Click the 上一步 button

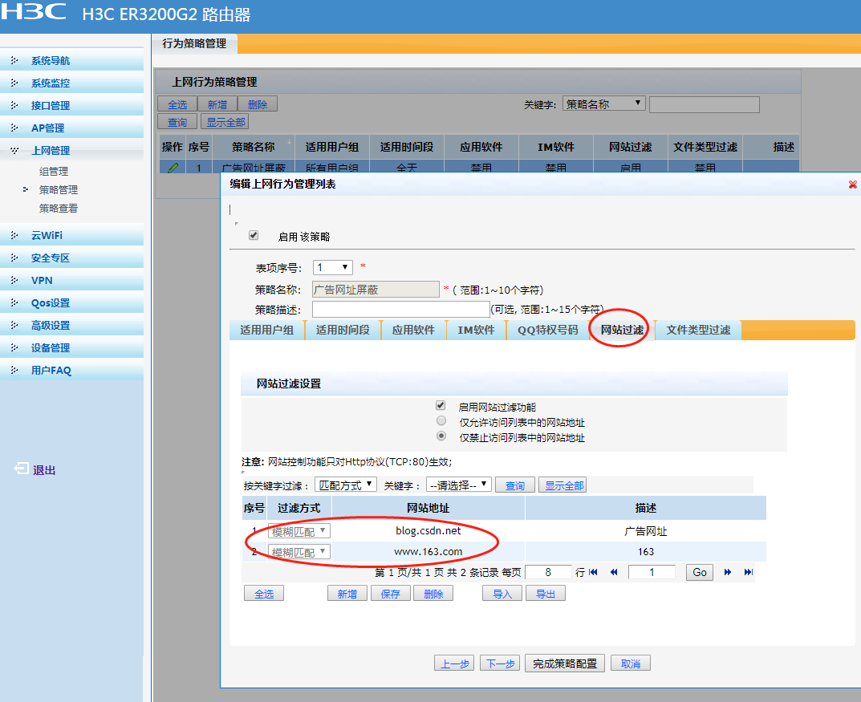click(455, 663)
